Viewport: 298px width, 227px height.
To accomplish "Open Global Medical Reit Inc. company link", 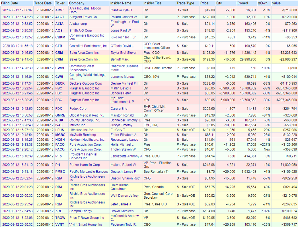I will tap(87, 115).
